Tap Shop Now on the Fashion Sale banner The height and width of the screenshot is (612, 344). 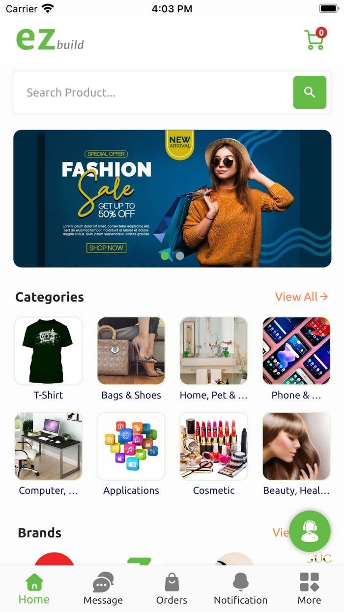tap(107, 248)
